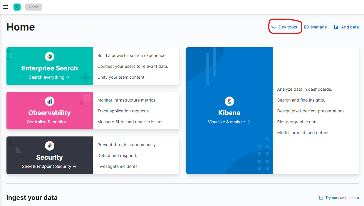This screenshot has width=364, height=206.
Task: Click 'Design pixel-perfect presentations.' text
Action: 311,111
